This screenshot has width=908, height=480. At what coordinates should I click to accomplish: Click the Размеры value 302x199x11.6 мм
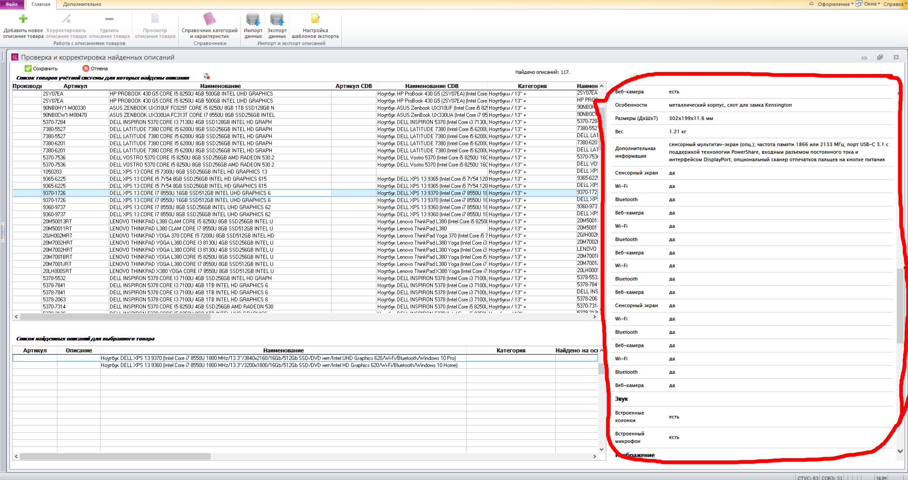click(x=691, y=118)
